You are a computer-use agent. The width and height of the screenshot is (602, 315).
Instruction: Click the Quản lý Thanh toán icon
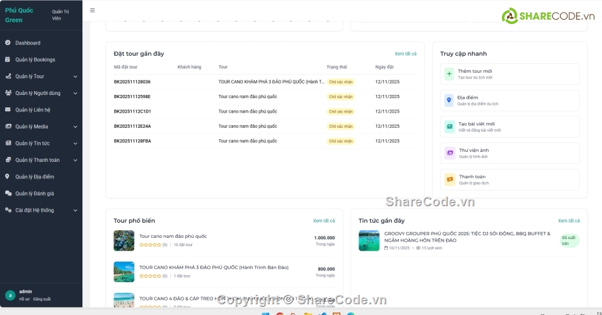[x=8, y=160]
